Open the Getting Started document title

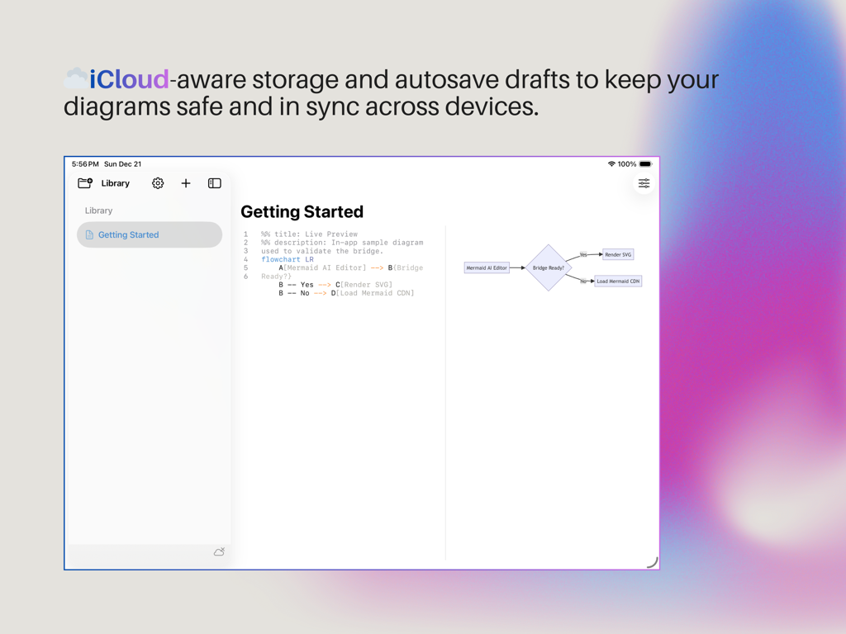coord(302,211)
